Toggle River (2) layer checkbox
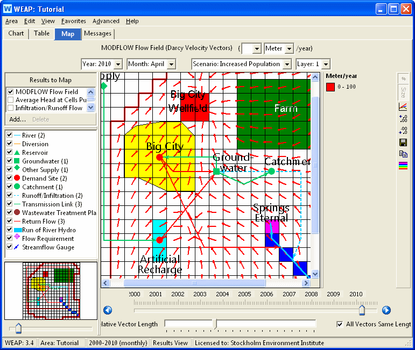The width and height of the screenshot is (415, 350). [10, 135]
